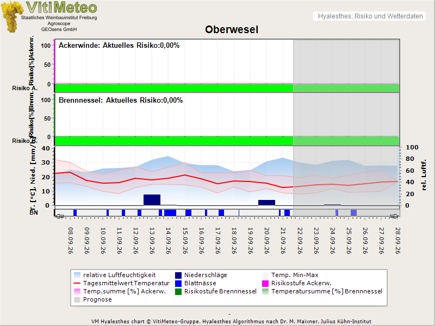
Task: Click the Oberwesel chart title
Action: [x=232, y=29]
